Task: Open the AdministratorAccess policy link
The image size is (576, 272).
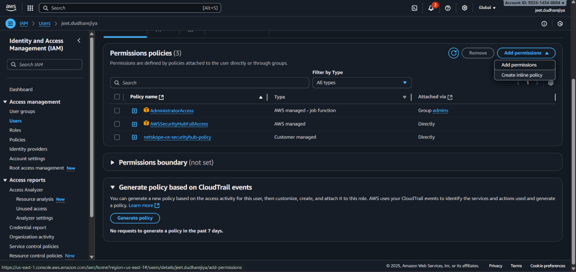Action: click(x=172, y=111)
